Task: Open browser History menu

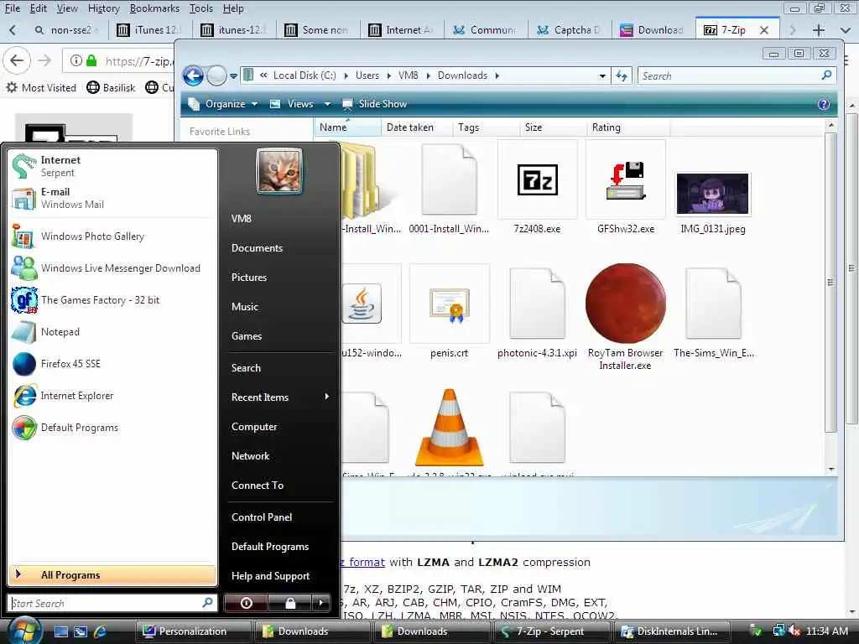Action: point(103,8)
